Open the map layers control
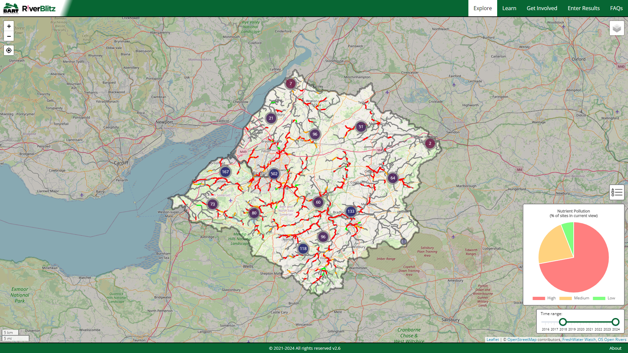 point(617,28)
